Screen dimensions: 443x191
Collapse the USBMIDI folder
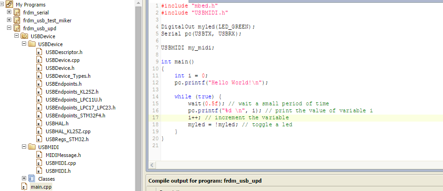click(x=24, y=147)
